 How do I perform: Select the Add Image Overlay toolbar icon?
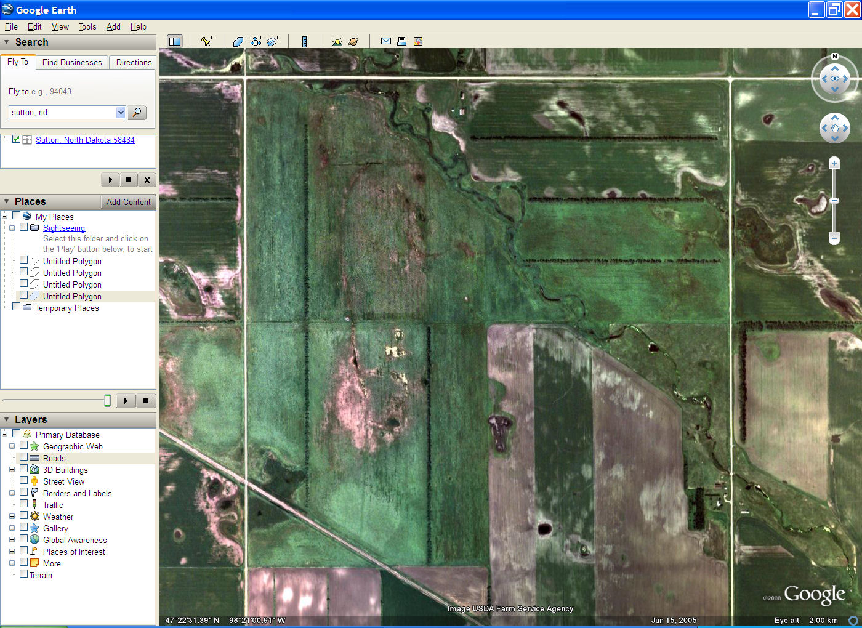click(273, 41)
